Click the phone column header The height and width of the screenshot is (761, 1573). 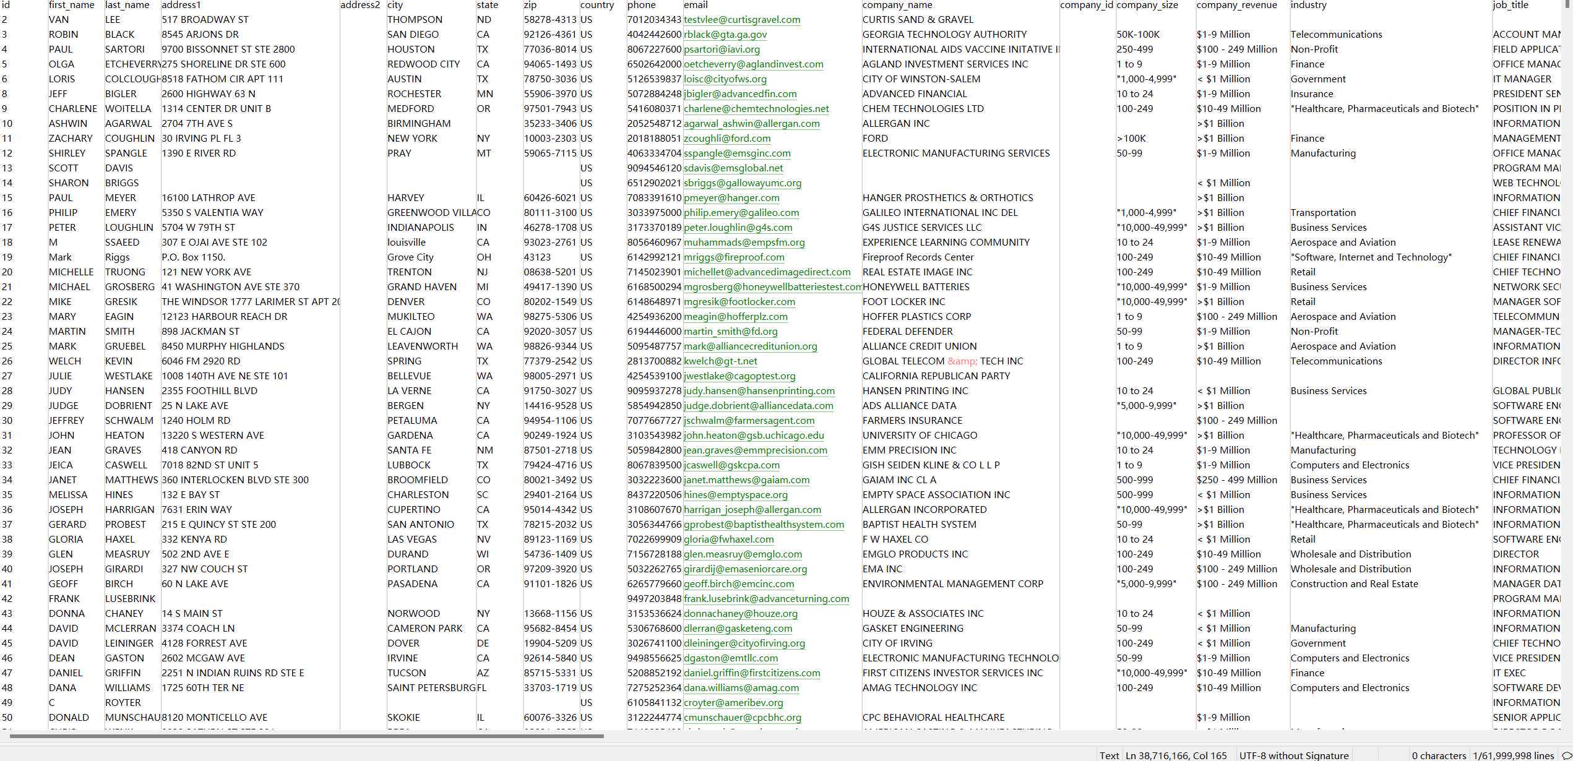[642, 5]
